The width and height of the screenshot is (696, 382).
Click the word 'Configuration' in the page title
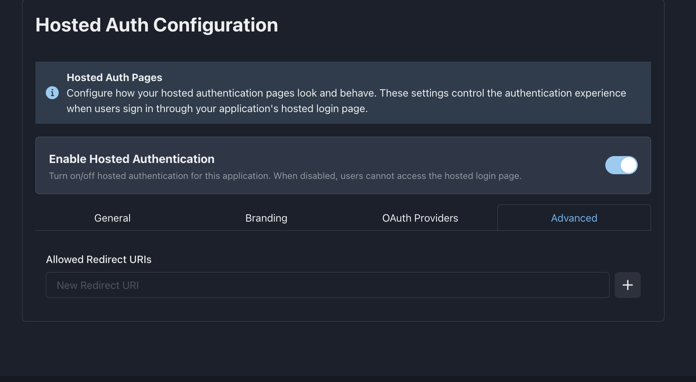point(215,25)
